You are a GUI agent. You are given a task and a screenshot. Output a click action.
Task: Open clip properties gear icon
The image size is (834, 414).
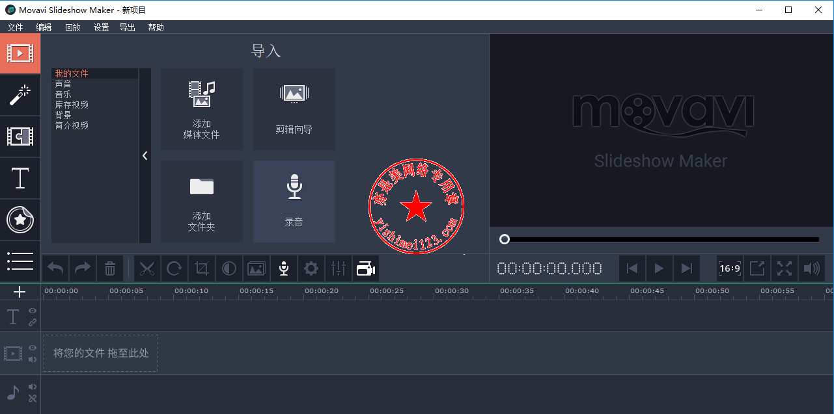tap(311, 268)
